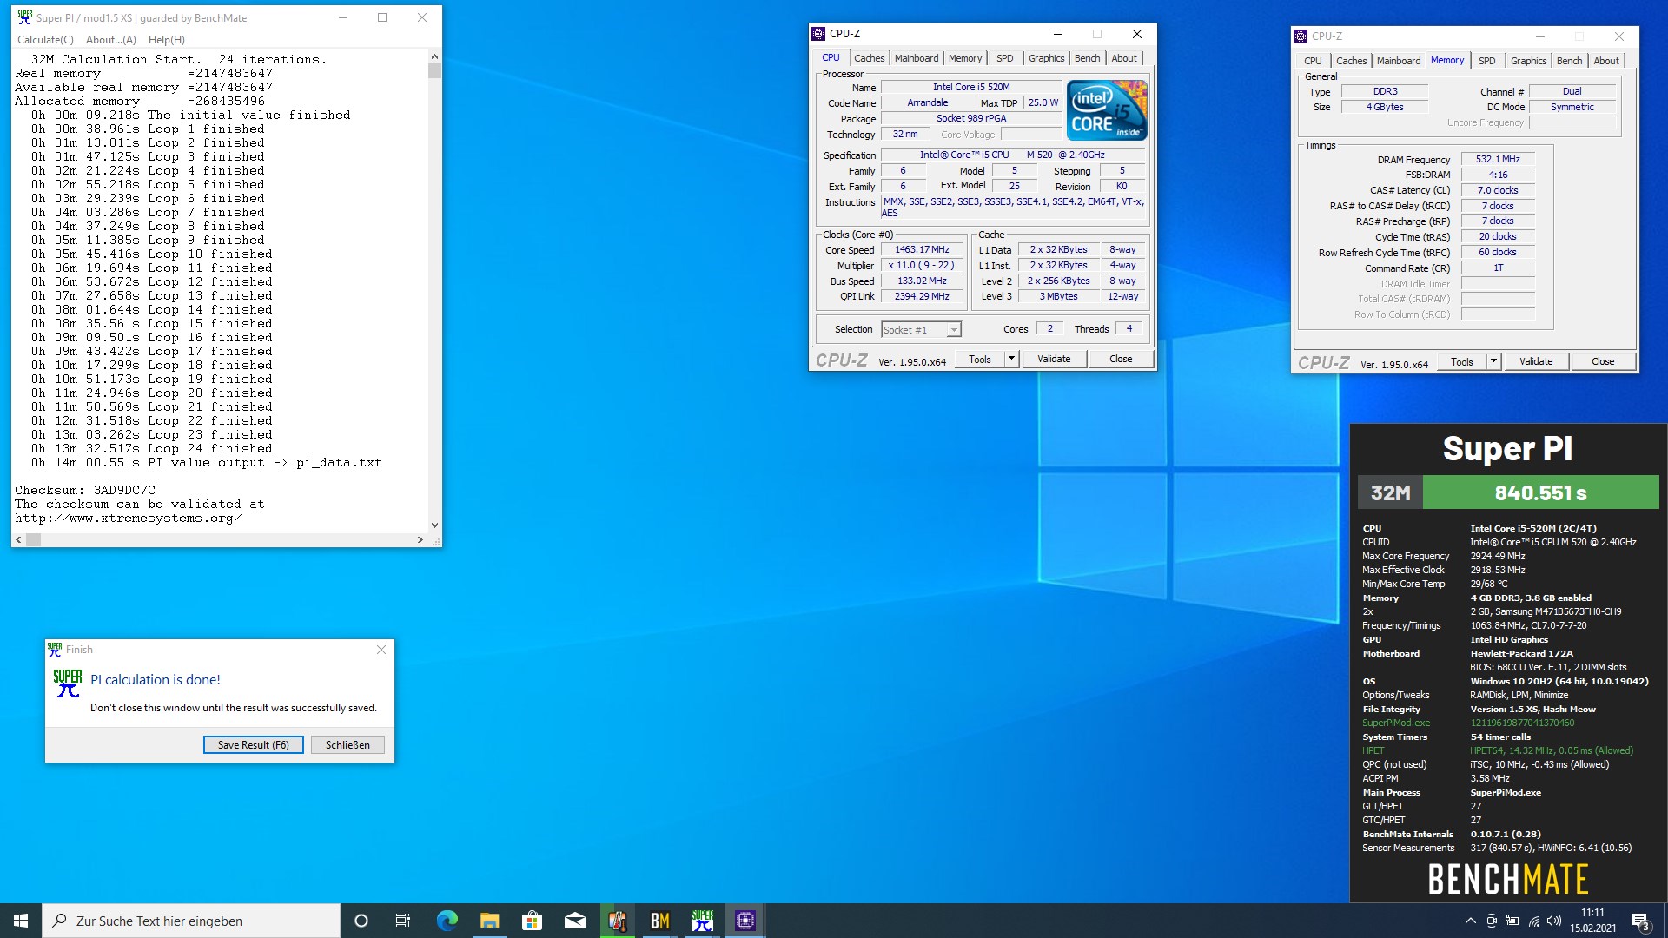This screenshot has height=938, width=1668.
Task: Open File Explorer from the taskbar
Action: coord(490,921)
